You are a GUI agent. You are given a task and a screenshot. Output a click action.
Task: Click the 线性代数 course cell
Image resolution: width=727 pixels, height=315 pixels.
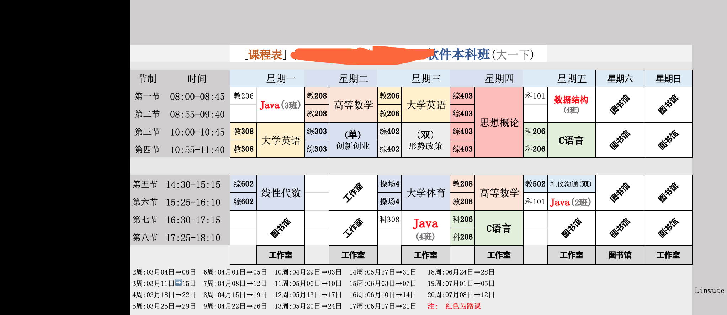[x=281, y=193]
